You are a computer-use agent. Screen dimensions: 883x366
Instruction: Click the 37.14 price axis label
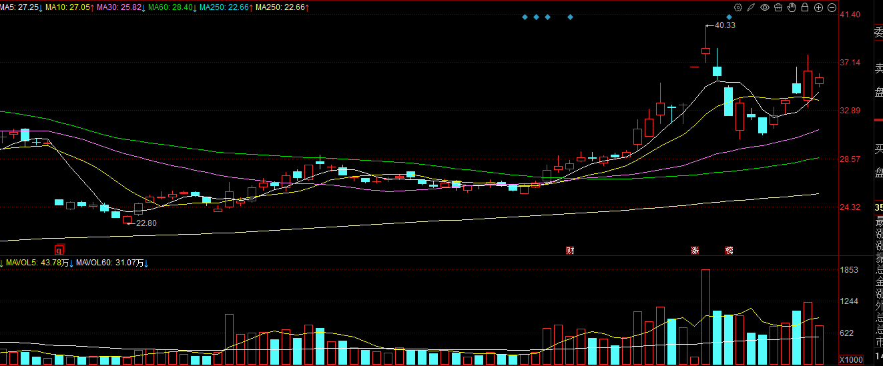(x=850, y=63)
